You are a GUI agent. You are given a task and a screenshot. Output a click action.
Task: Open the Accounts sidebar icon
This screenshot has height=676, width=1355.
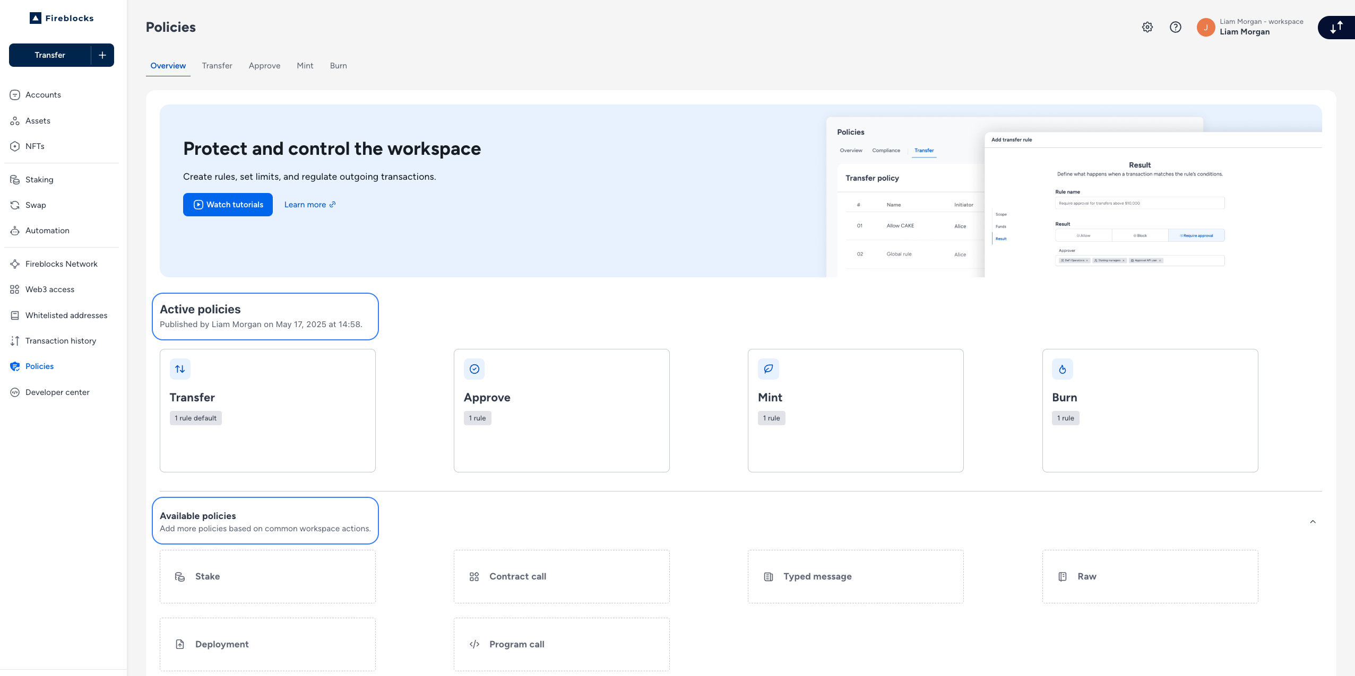pyautogui.click(x=15, y=95)
